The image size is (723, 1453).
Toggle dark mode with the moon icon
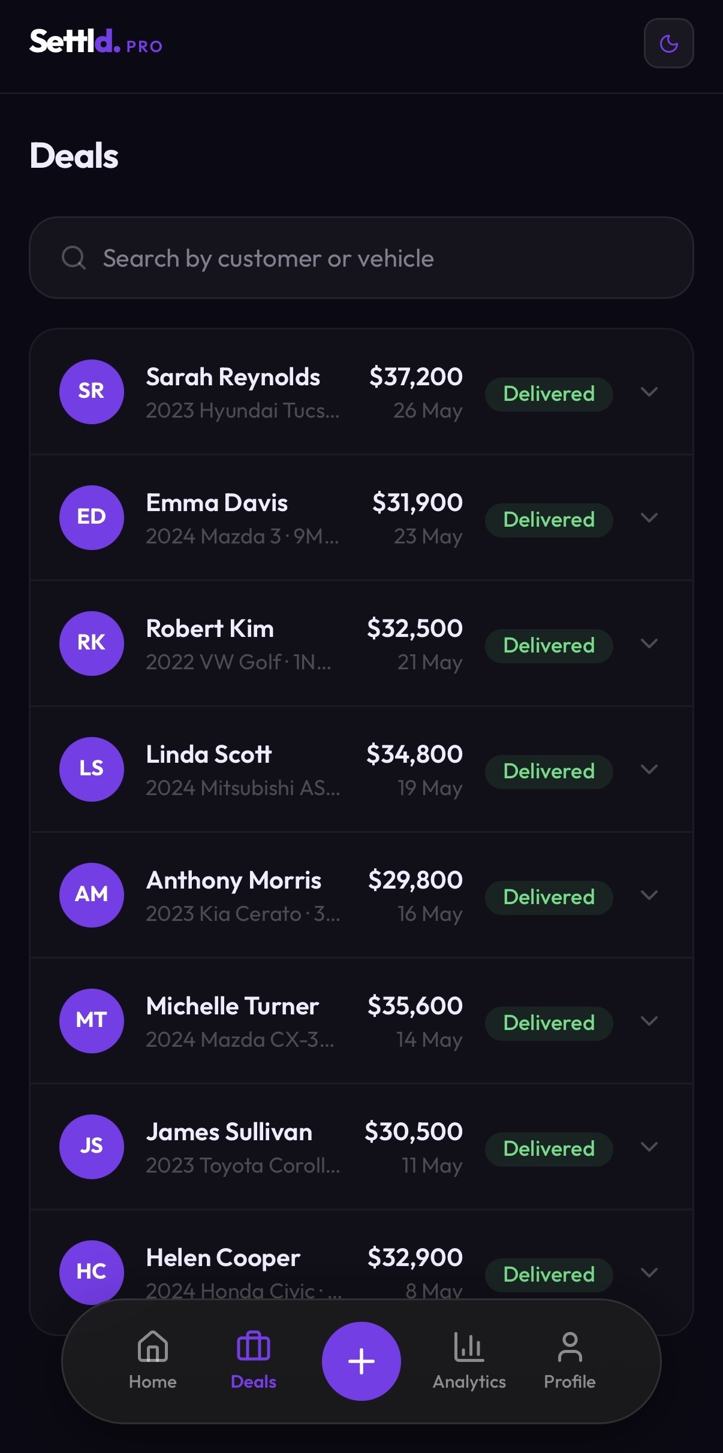click(x=668, y=43)
